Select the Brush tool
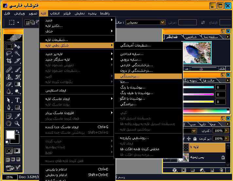 (17, 70)
